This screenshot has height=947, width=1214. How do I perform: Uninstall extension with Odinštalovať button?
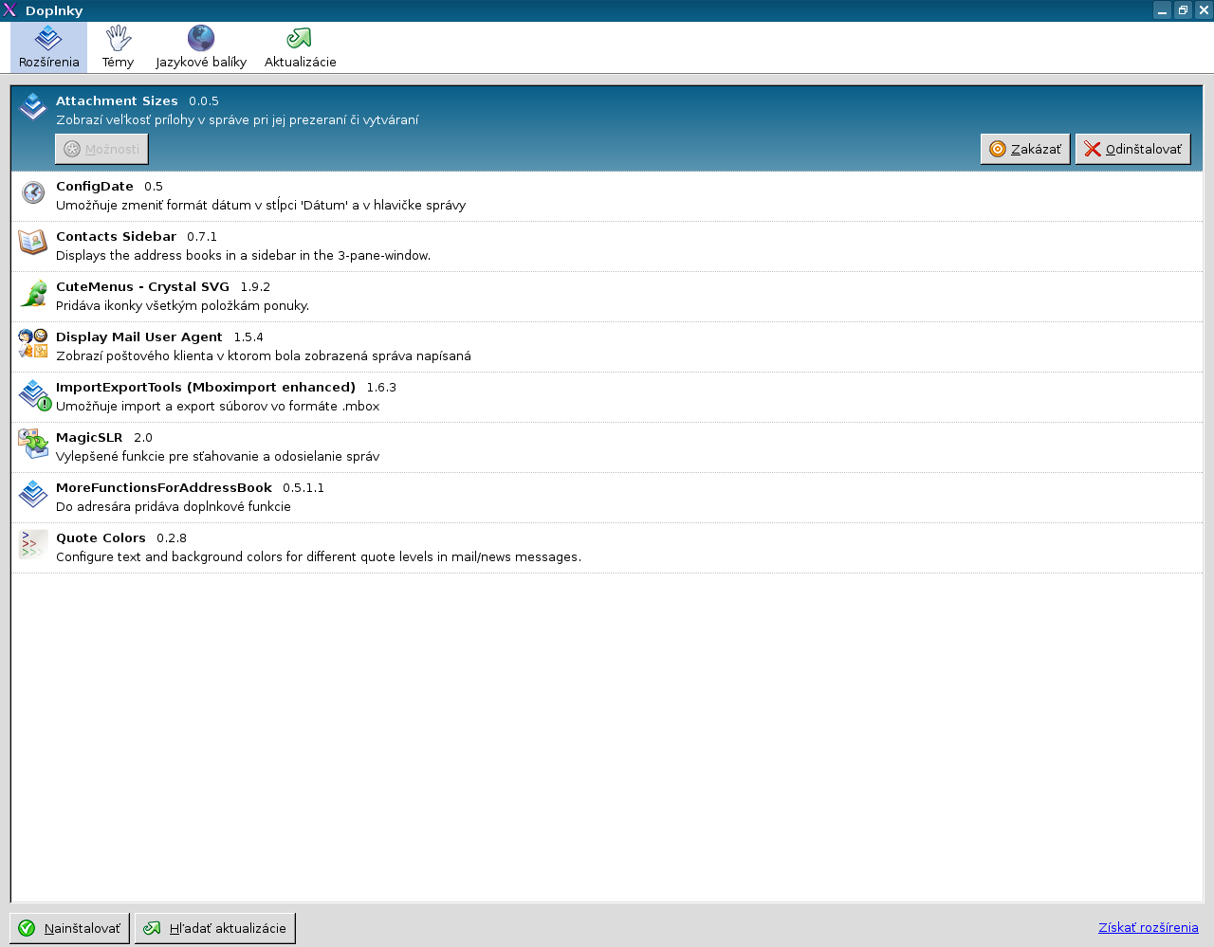(x=1133, y=149)
